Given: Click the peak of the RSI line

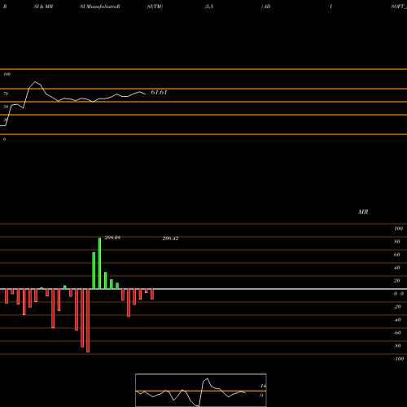Looking at the screenshot, I should pyautogui.click(x=35, y=81).
